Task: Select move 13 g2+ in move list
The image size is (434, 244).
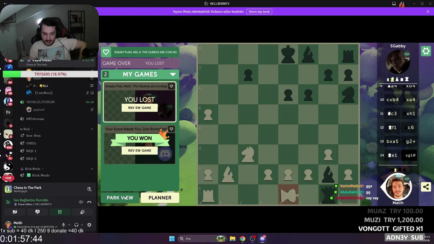Action: [411, 141]
